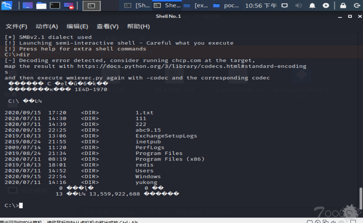Click the docs.python.org codecs URL
Screen dimensions: 363x223
tap(192, 67)
